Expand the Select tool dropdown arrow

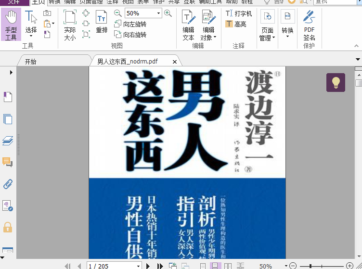click(x=31, y=36)
